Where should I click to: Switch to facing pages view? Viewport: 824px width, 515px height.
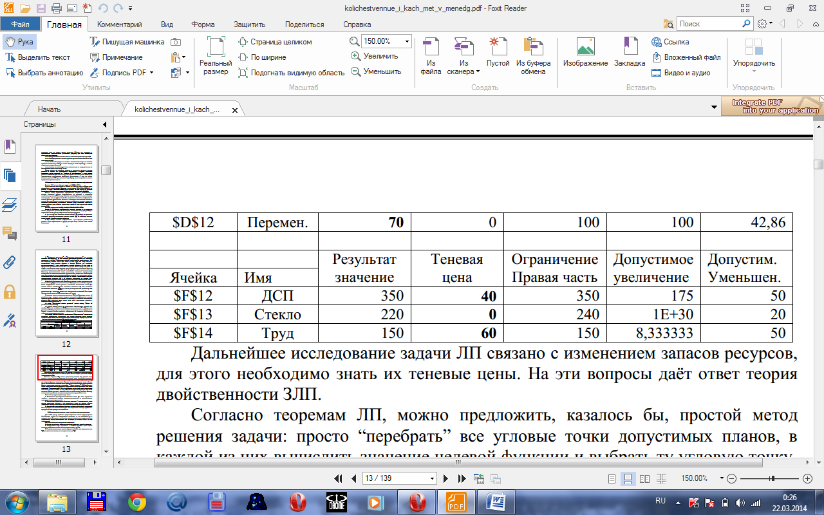pos(644,479)
